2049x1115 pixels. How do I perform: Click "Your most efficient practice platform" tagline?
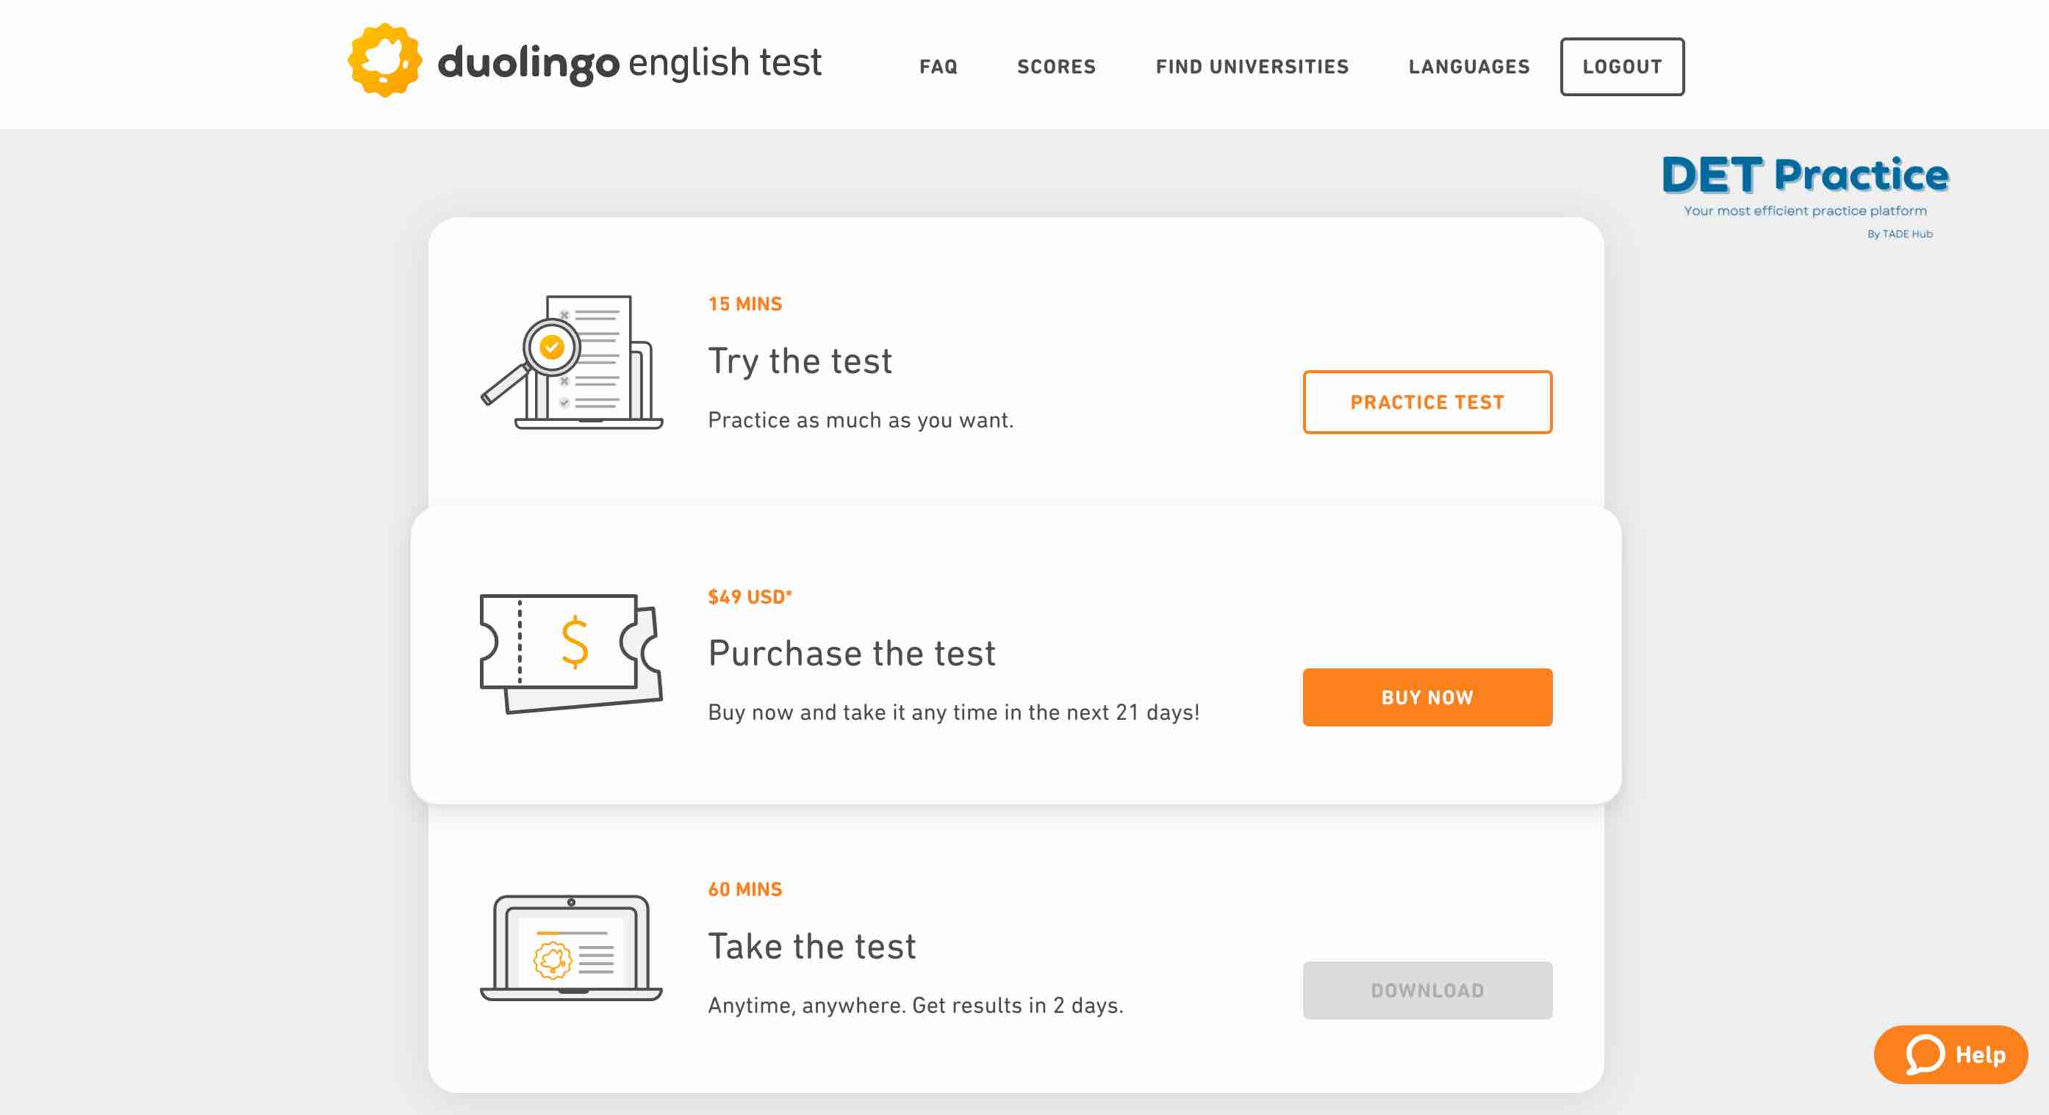pyautogui.click(x=1805, y=211)
